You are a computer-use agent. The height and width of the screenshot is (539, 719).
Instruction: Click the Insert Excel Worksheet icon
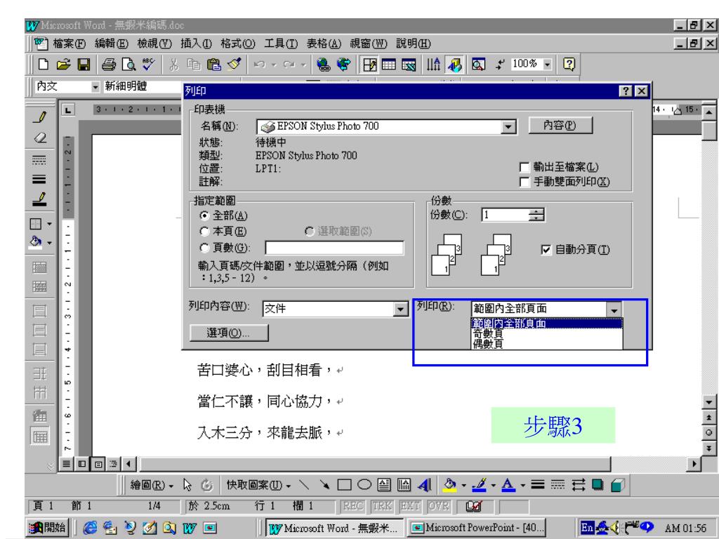(409, 65)
